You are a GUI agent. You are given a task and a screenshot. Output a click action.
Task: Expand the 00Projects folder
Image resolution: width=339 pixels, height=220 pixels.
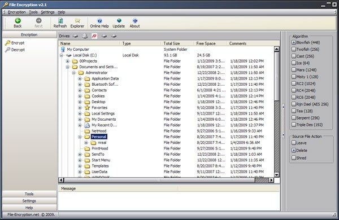click(x=68, y=61)
